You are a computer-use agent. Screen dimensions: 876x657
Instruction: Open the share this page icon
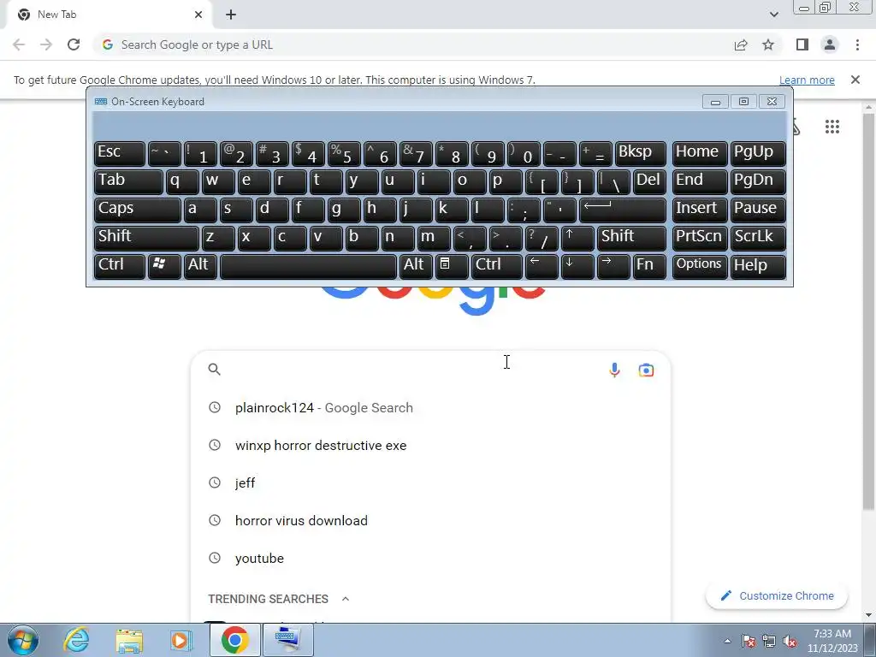[741, 44]
